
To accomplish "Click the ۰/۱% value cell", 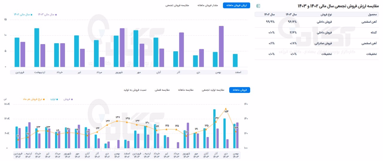I will click(271, 44).
